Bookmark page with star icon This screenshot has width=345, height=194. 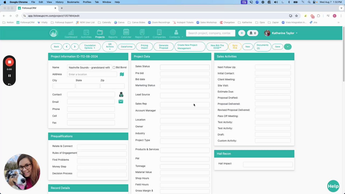296,16
